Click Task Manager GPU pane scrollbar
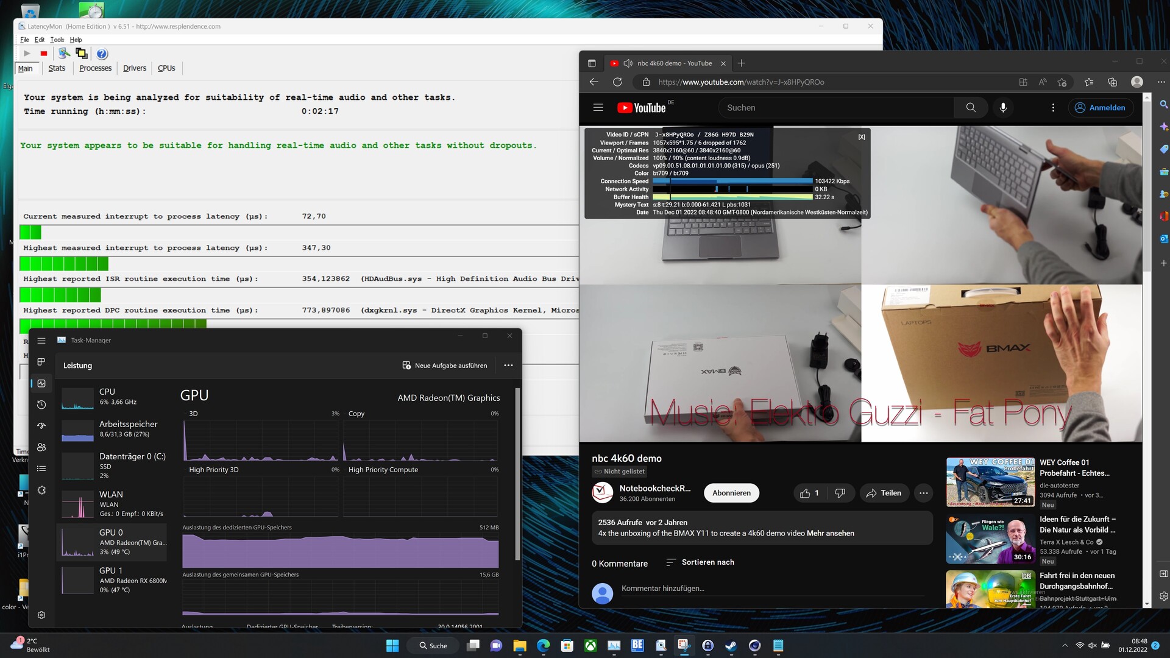Image resolution: width=1170 pixels, height=658 pixels. 517,474
